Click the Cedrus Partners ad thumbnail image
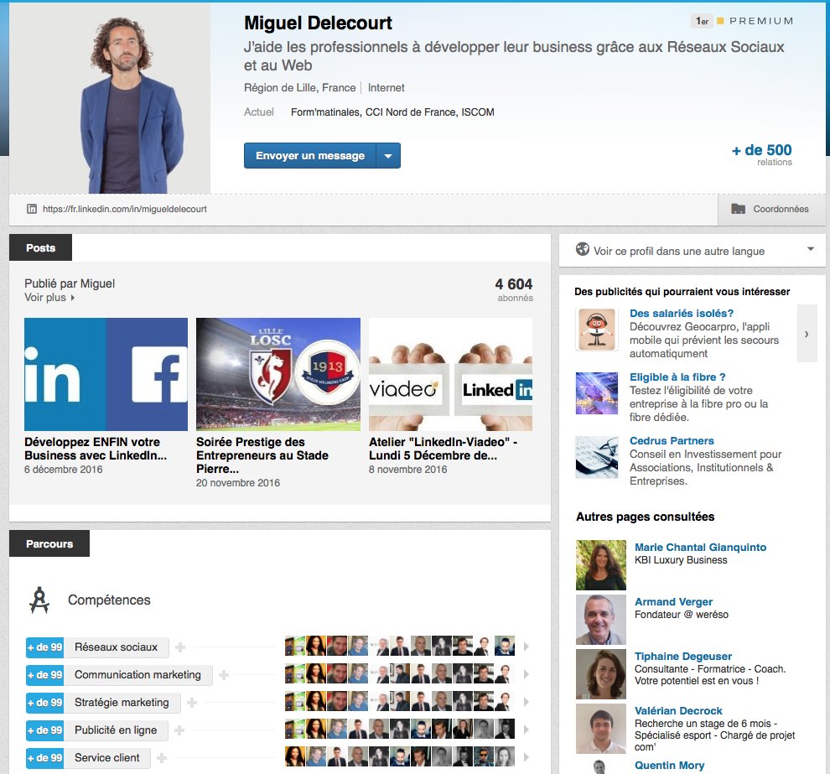 tap(597, 457)
